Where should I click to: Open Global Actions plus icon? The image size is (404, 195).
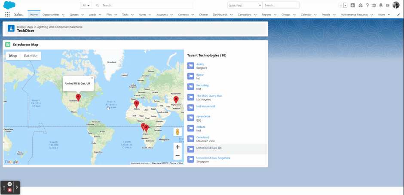tap(353, 6)
